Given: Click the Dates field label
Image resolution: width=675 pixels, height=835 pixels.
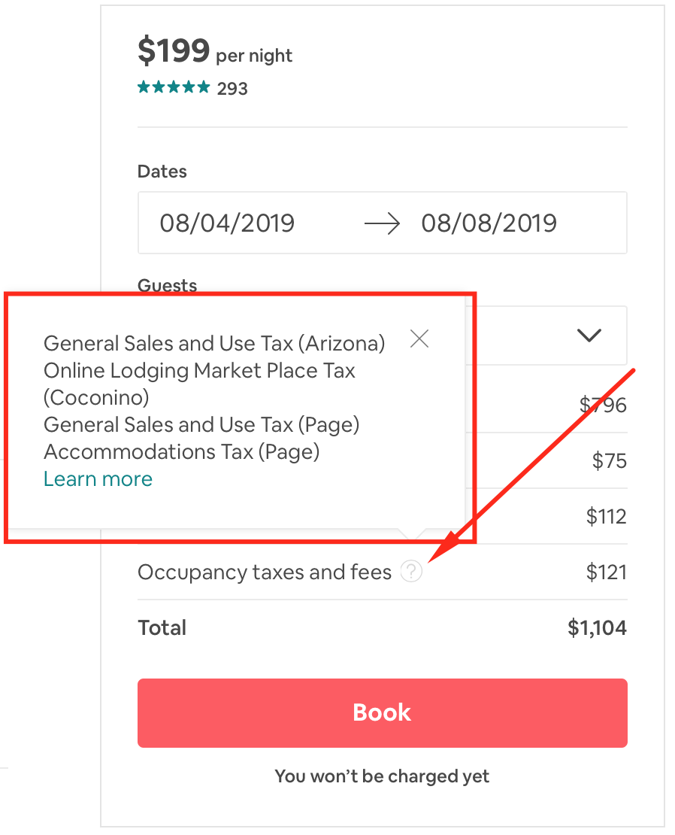Looking at the screenshot, I should [162, 172].
